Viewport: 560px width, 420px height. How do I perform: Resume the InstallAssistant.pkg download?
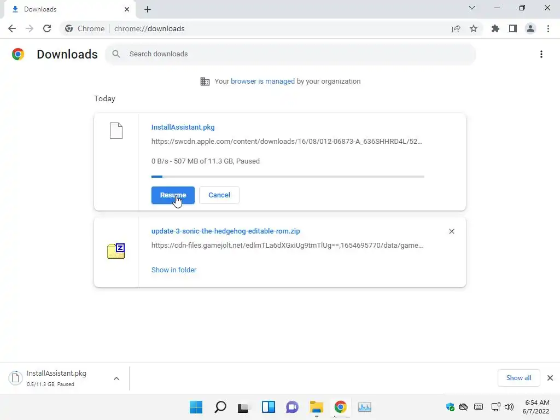coord(173,195)
